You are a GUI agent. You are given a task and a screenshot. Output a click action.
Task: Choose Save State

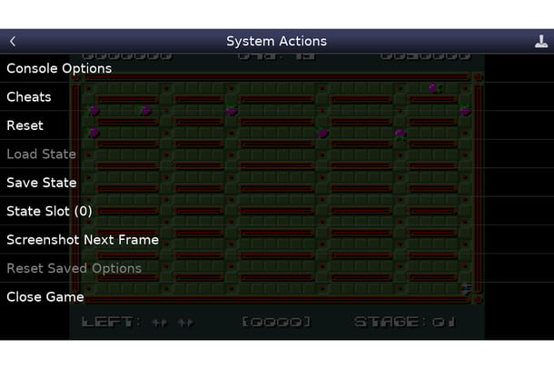[277, 183]
